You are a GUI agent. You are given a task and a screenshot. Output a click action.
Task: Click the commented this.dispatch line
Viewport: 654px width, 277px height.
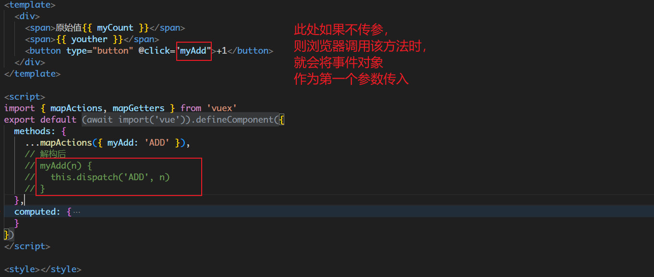click(110, 177)
